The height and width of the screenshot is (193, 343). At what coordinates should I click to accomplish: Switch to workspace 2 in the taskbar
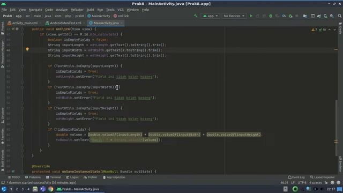pos(17,189)
